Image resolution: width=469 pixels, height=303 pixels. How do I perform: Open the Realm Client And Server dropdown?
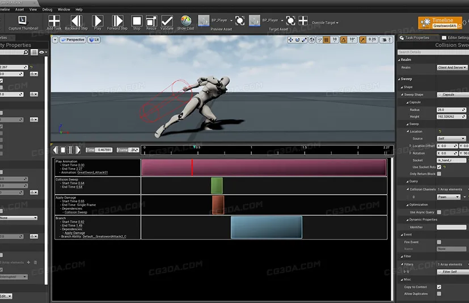coord(452,68)
